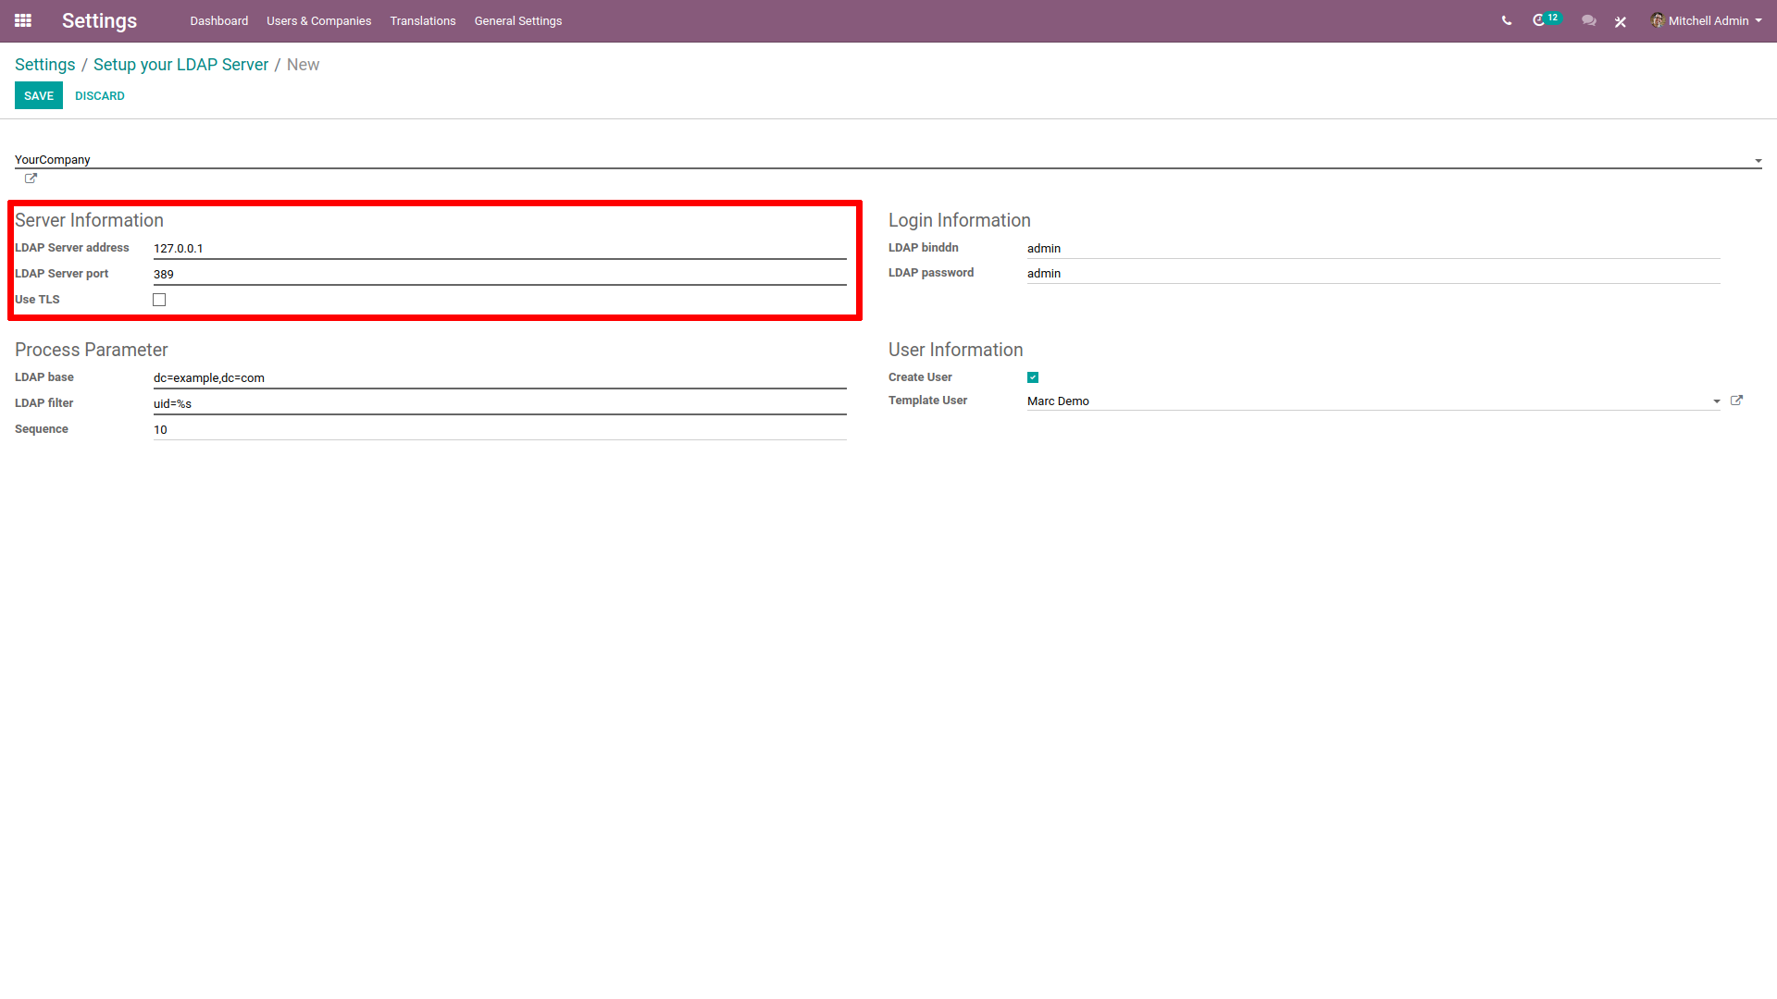Click the grid/apps menu icon top left
This screenshot has width=1777, height=999.
coord(23,20)
